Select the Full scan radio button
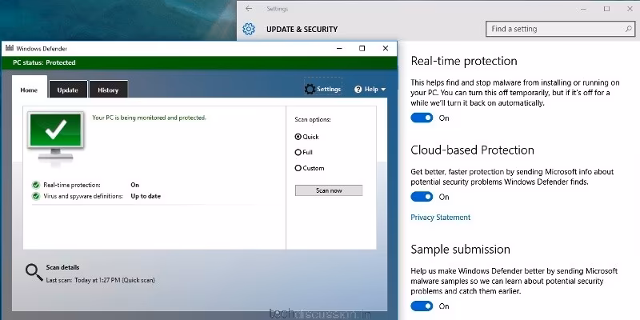This screenshot has width=640, height=320. 298,152
